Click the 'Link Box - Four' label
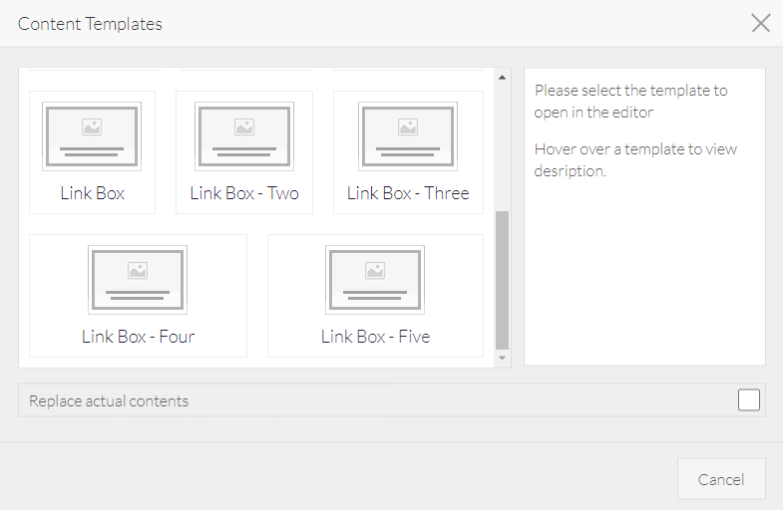783x510 pixels. pos(138,337)
